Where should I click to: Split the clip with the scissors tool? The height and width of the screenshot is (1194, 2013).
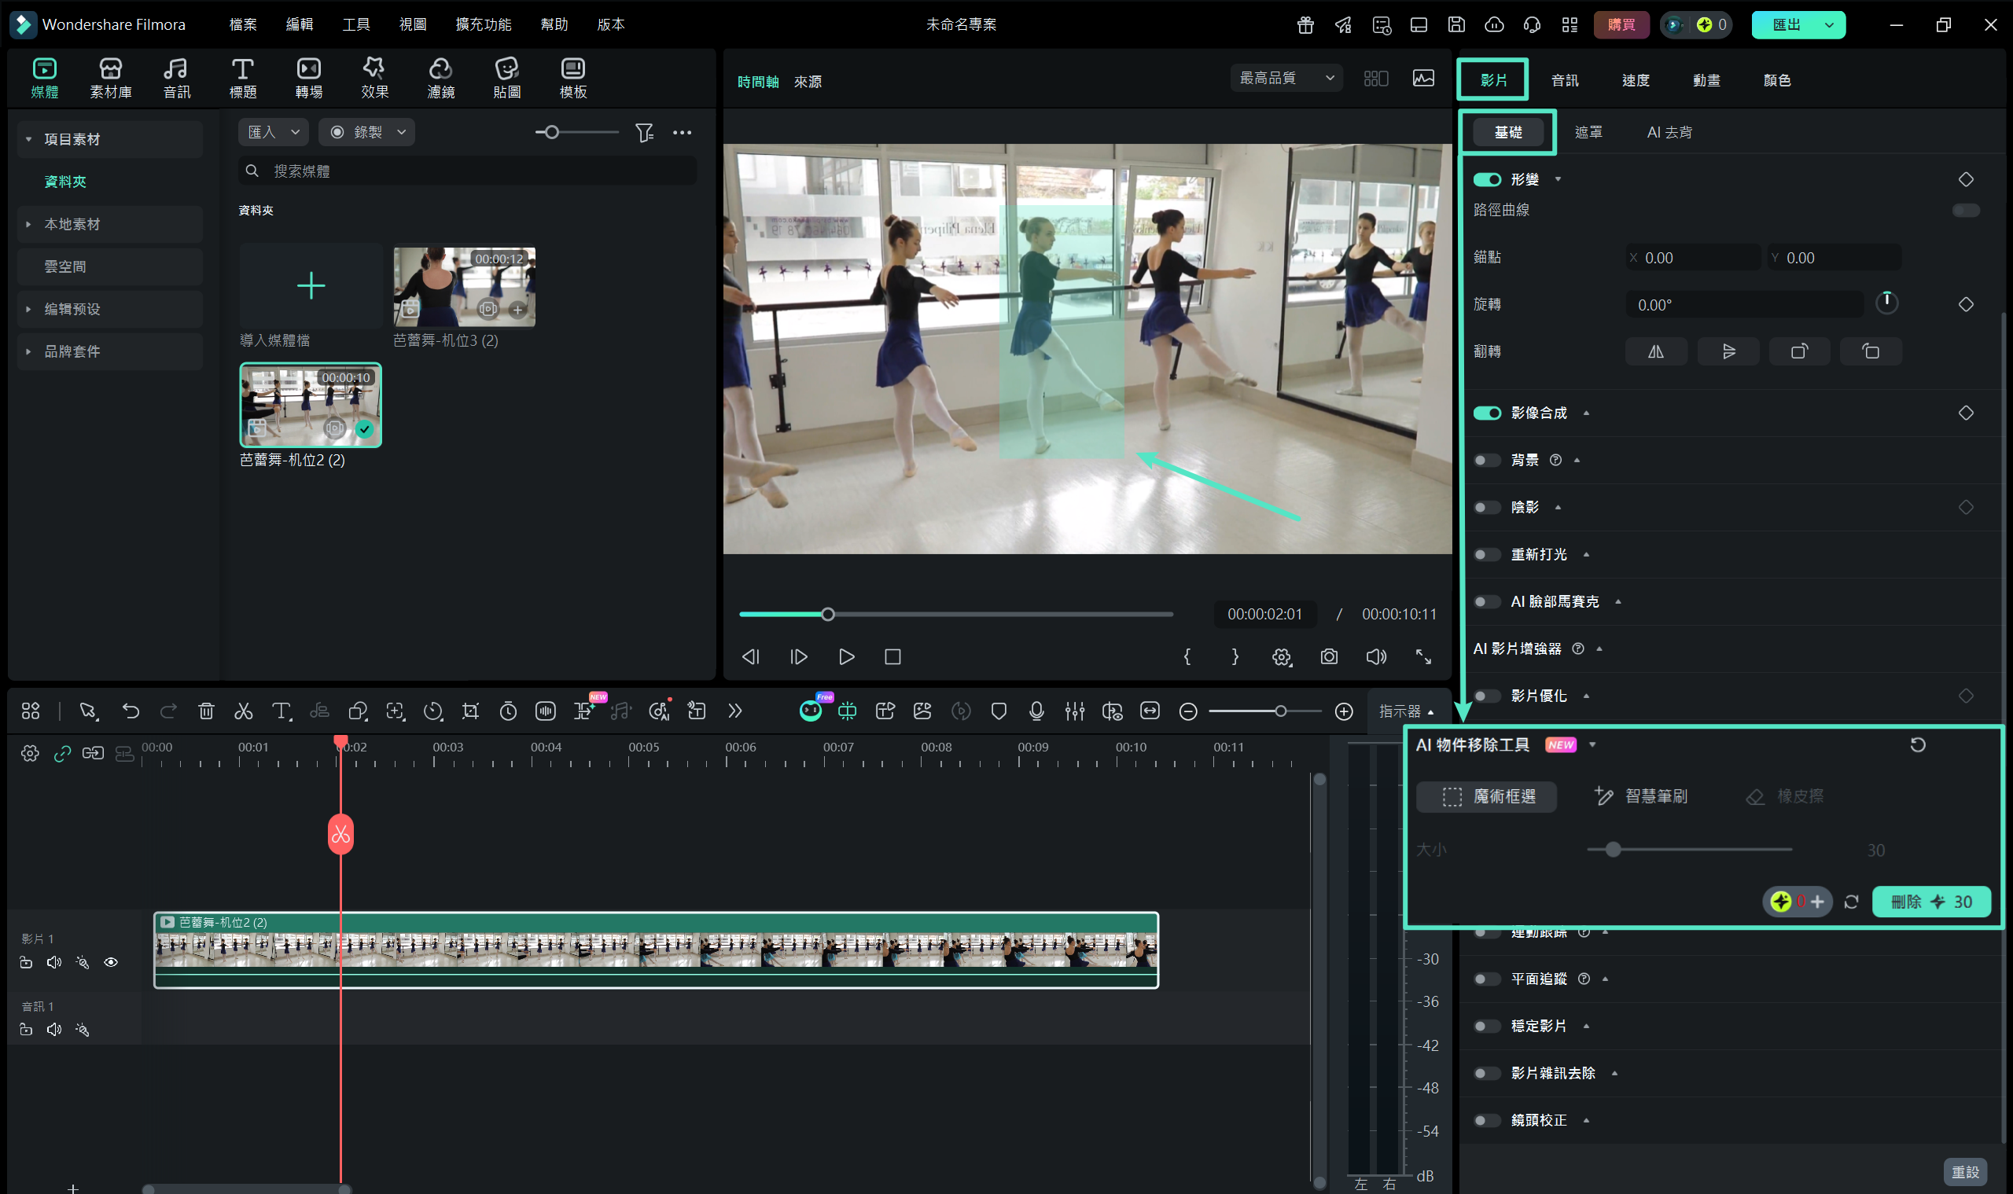click(x=244, y=711)
